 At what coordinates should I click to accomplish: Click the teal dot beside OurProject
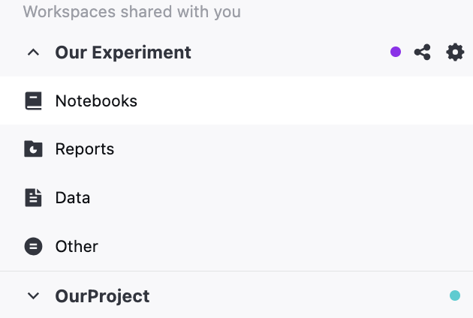(x=455, y=296)
